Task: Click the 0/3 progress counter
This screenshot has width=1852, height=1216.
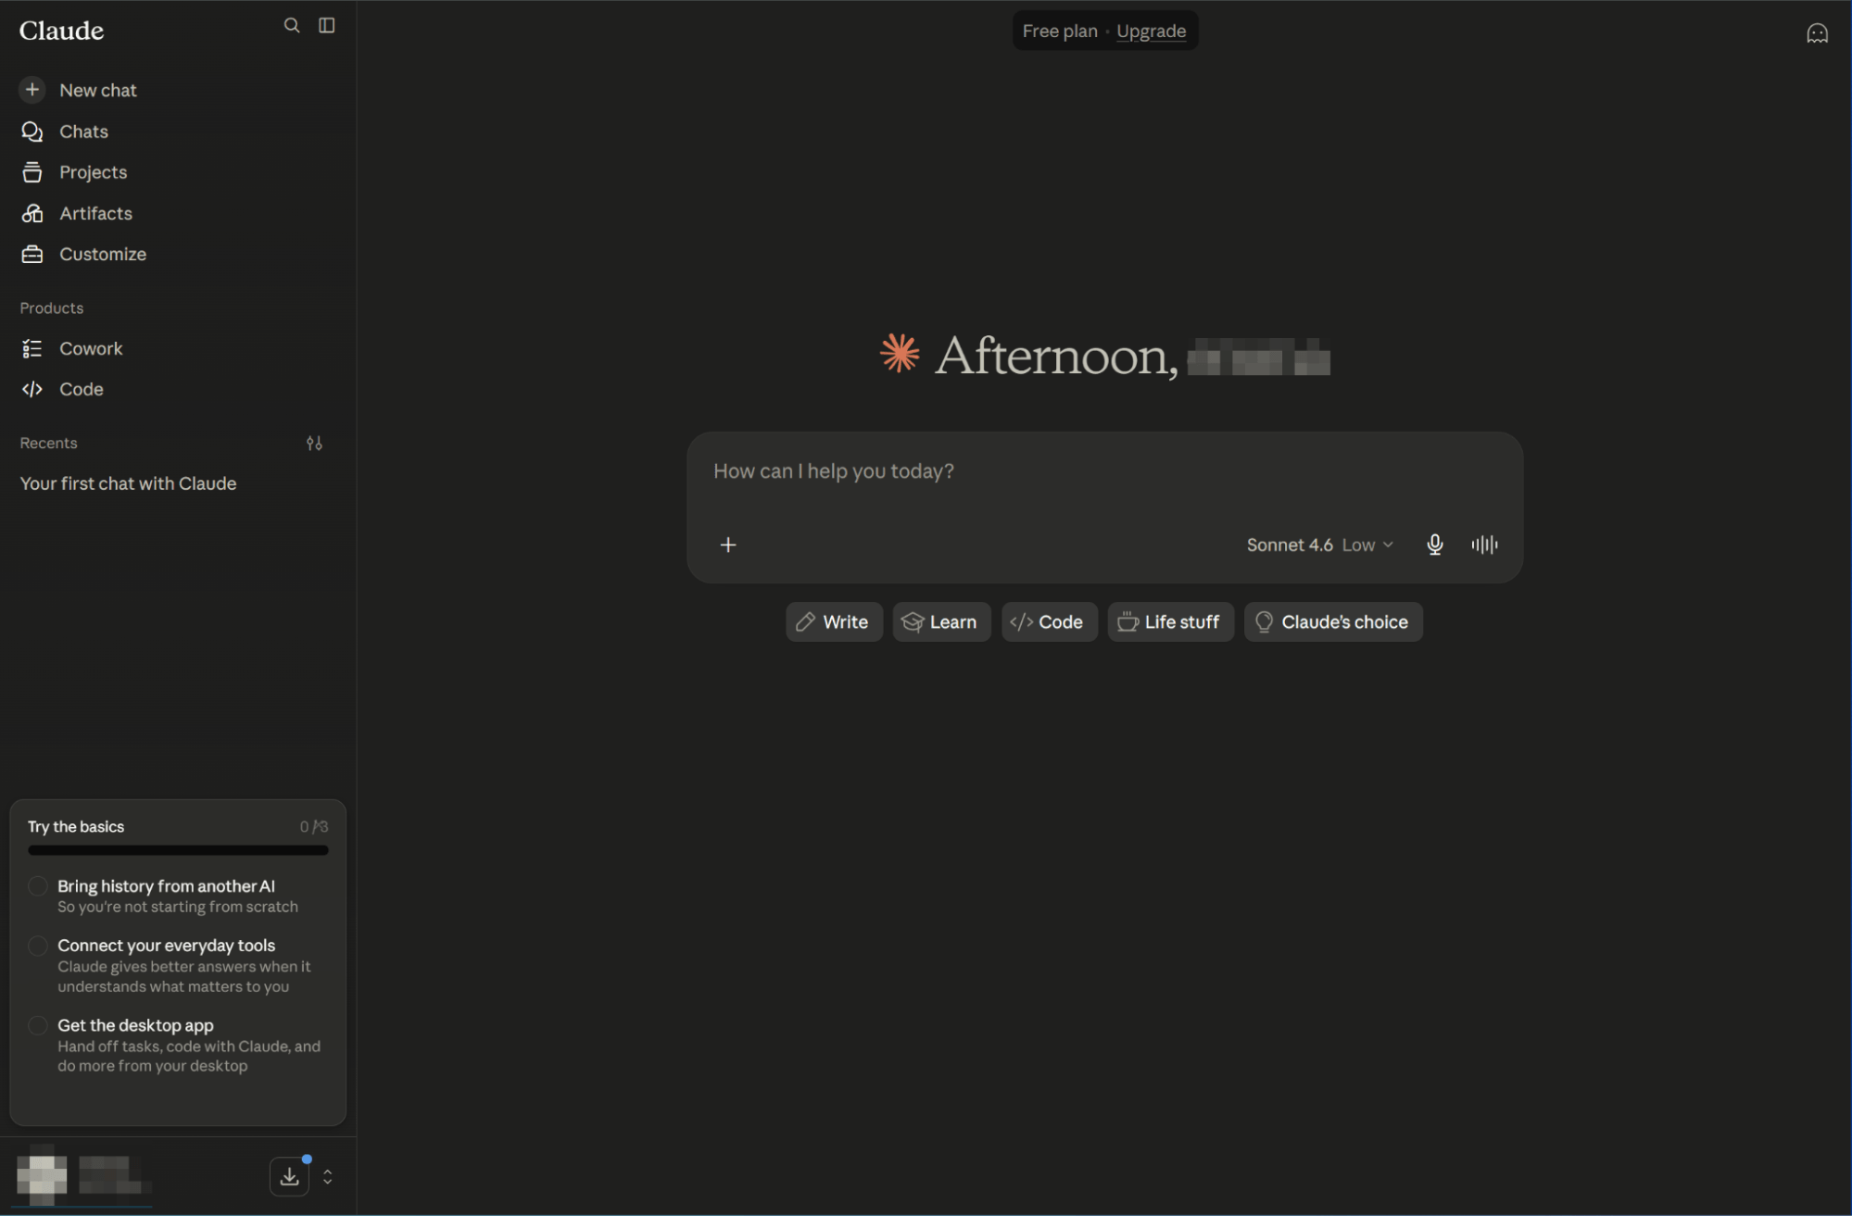Action: pos(314,826)
